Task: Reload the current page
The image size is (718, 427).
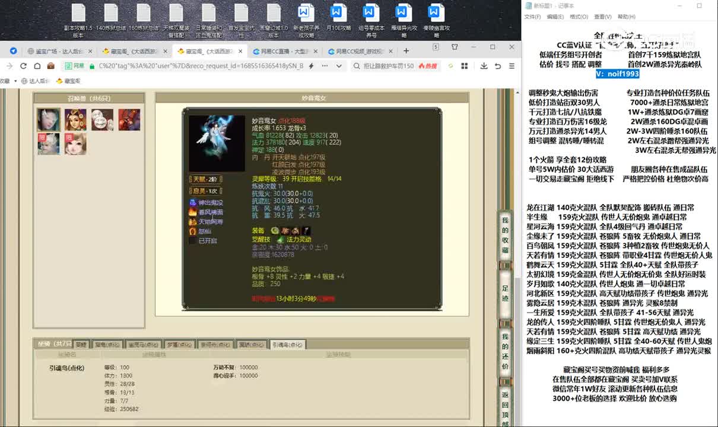Action: 23,66
